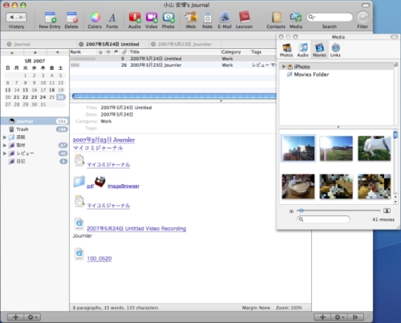Screen dimensions: 401x323
Task: Open bottom-left gear action menu
Action: 32,317
